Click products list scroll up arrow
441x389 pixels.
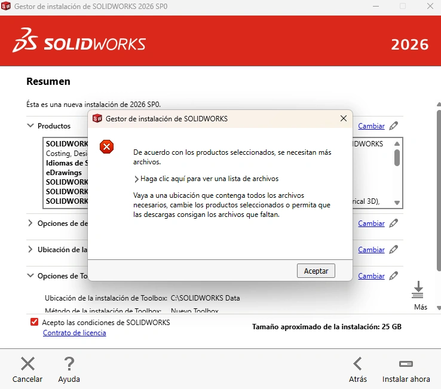tap(397, 143)
